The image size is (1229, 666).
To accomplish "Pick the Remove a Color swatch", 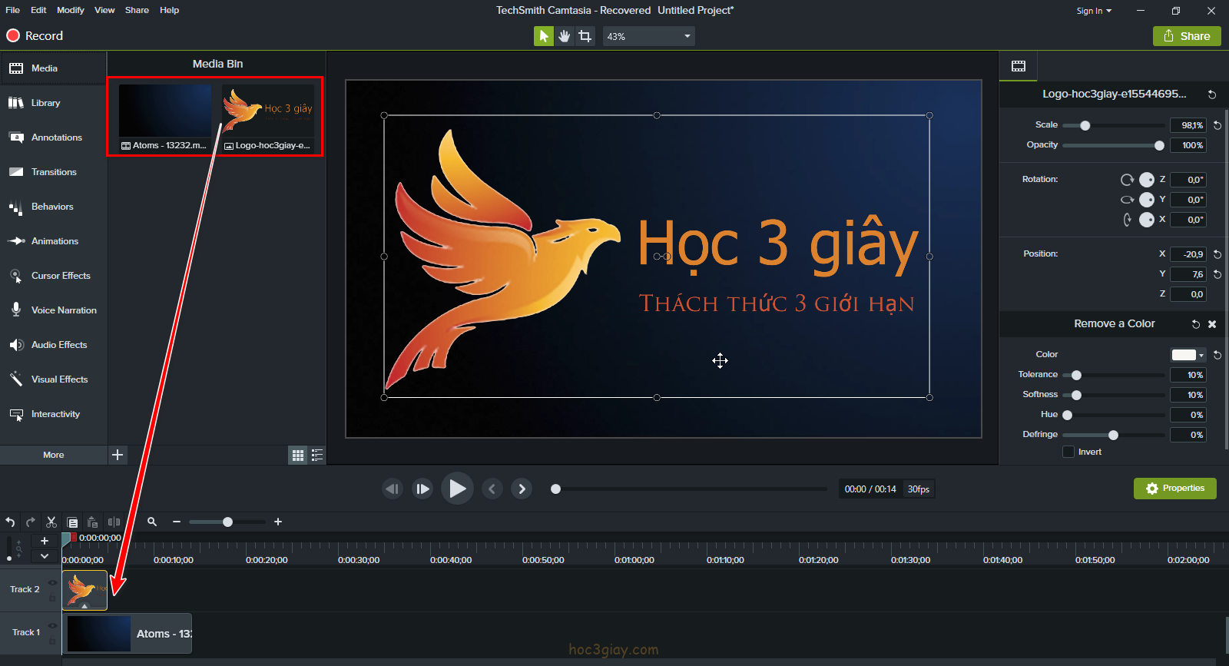I will click(1184, 355).
